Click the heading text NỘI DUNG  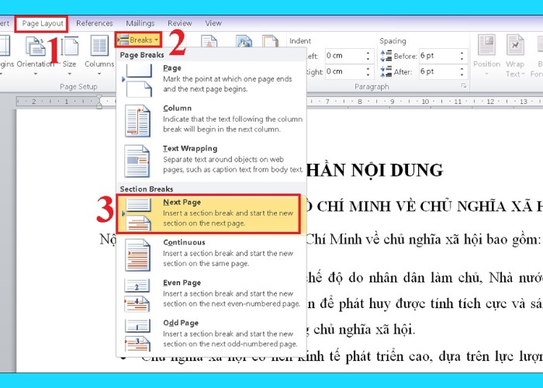pos(397,170)
